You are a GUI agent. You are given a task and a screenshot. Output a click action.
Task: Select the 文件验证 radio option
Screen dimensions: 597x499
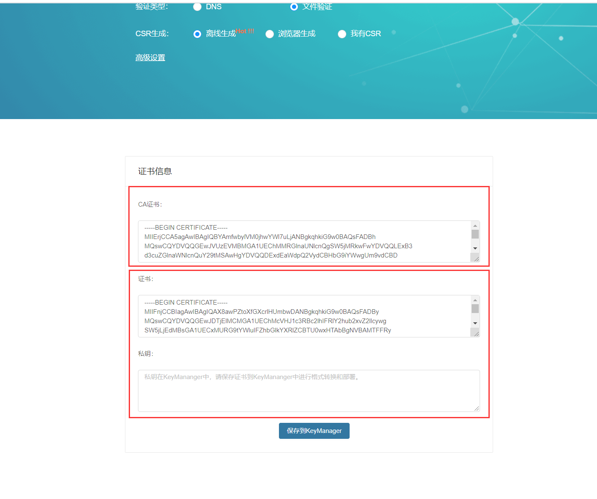click(x=294, y=7)
